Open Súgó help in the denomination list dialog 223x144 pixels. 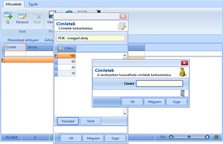click(x=115, y=138)
